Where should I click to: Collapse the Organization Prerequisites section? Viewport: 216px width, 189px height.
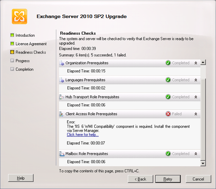[x=196, y=63]
